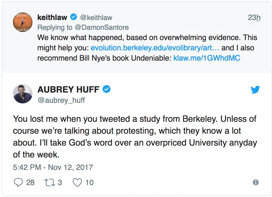Open the tweet info icon
The height and width of the screenshot is (197, 272).
click(x=256, y=182)
